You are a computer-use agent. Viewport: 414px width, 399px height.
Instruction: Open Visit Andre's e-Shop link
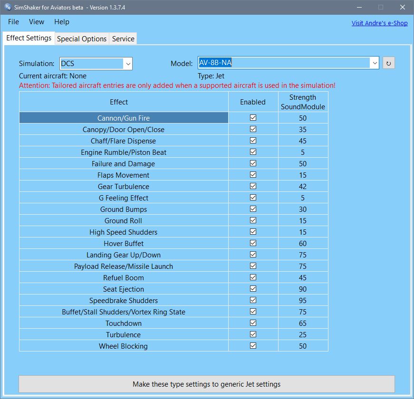(x=379, y=23)
